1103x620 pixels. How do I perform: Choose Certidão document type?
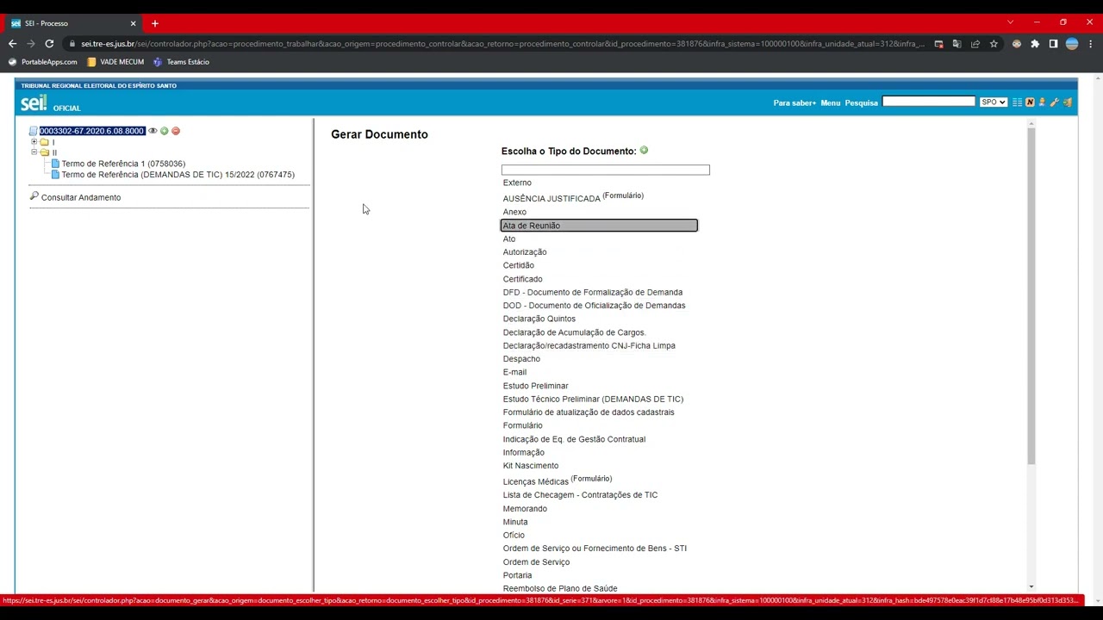tap(519, 265)
